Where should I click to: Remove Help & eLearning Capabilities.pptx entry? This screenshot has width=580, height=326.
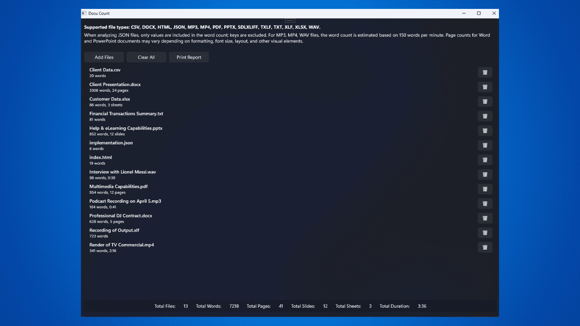tap(485, 131)
